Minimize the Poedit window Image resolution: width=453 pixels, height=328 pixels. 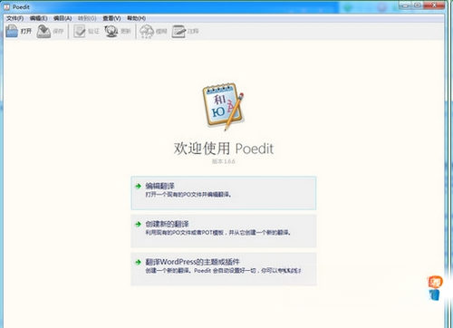pos(406,5)
